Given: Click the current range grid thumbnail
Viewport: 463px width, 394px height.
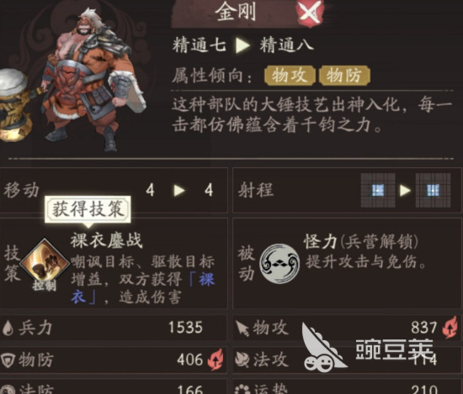Looking at the screenshot, I should (x=378, y=190).
